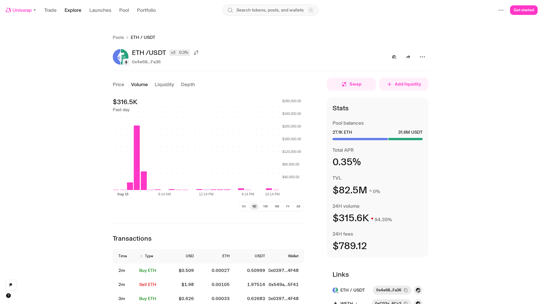Click the Sell ETH transaction type

tap(148, 285)
